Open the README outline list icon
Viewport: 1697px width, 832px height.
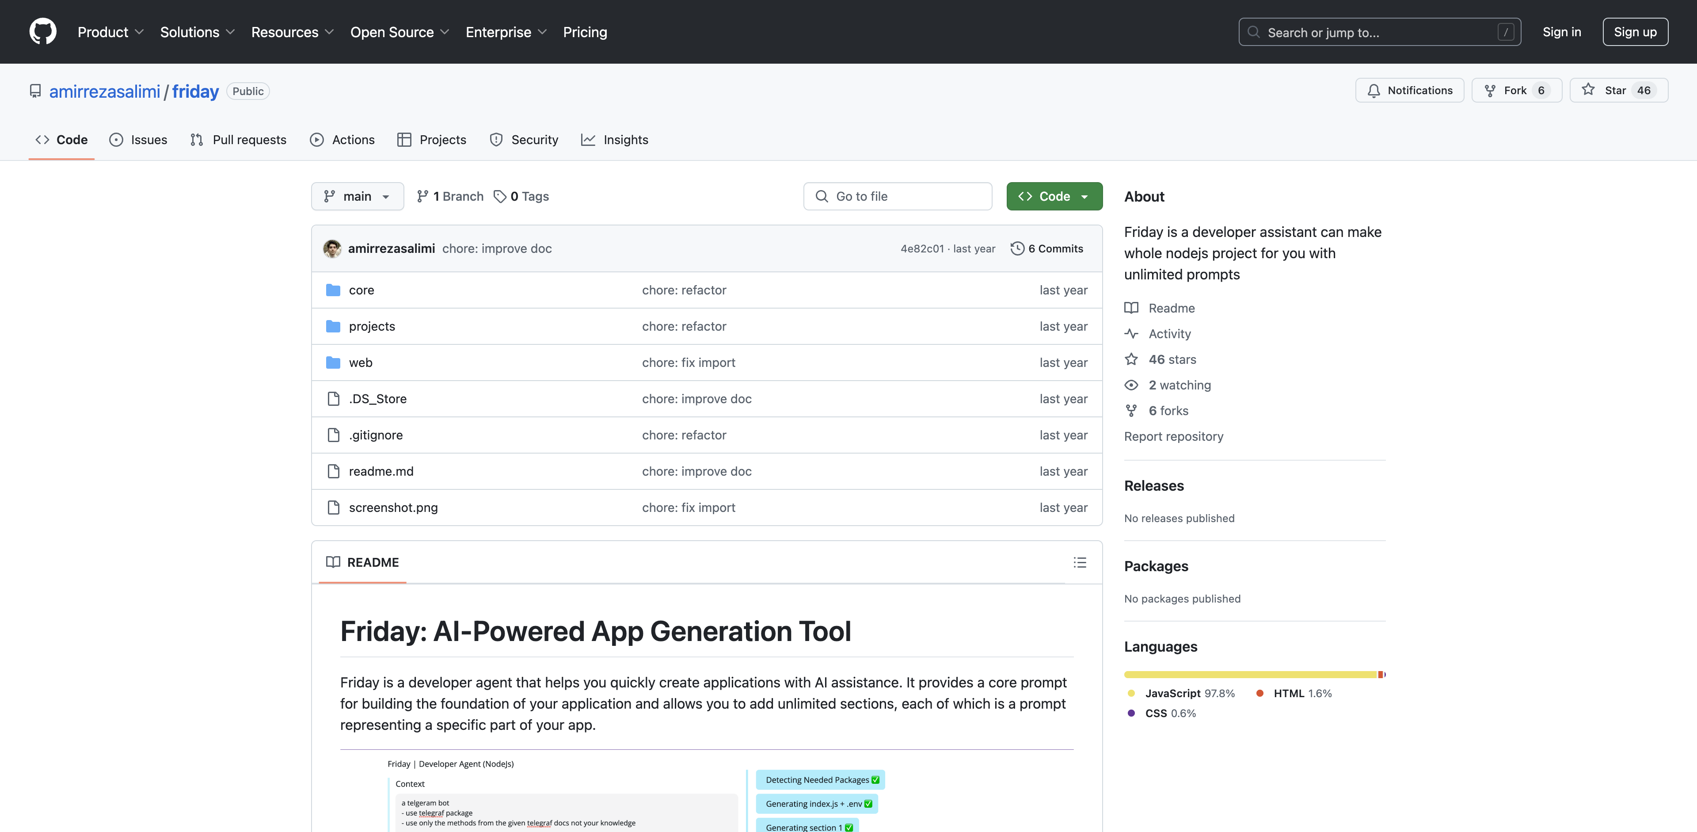1080,563
